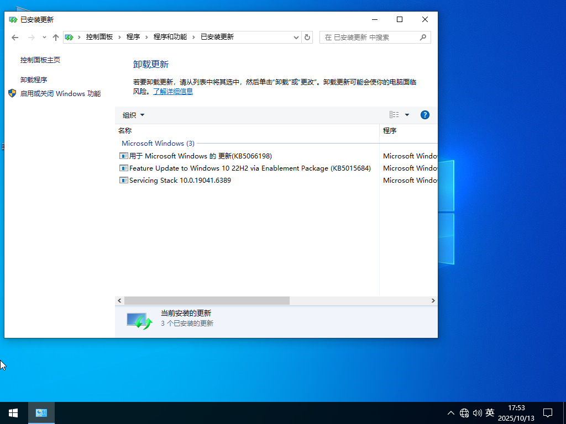Screen dimensions: 566x424
Task: Open the 了解详细信息 link
Action: [172, 91]
